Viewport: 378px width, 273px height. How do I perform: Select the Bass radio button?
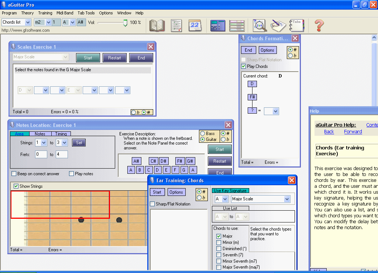point(203,134)
